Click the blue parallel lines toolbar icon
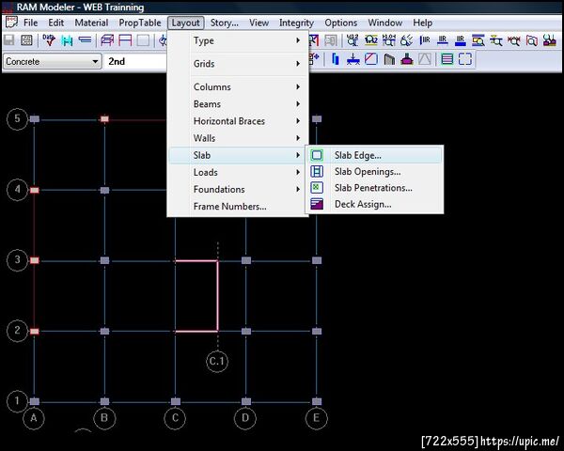Viewport: 564px width, 451px height. 85,39
